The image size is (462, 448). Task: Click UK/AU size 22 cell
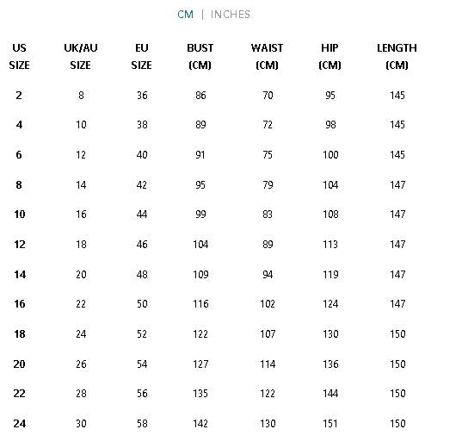[x=81, y=304]
